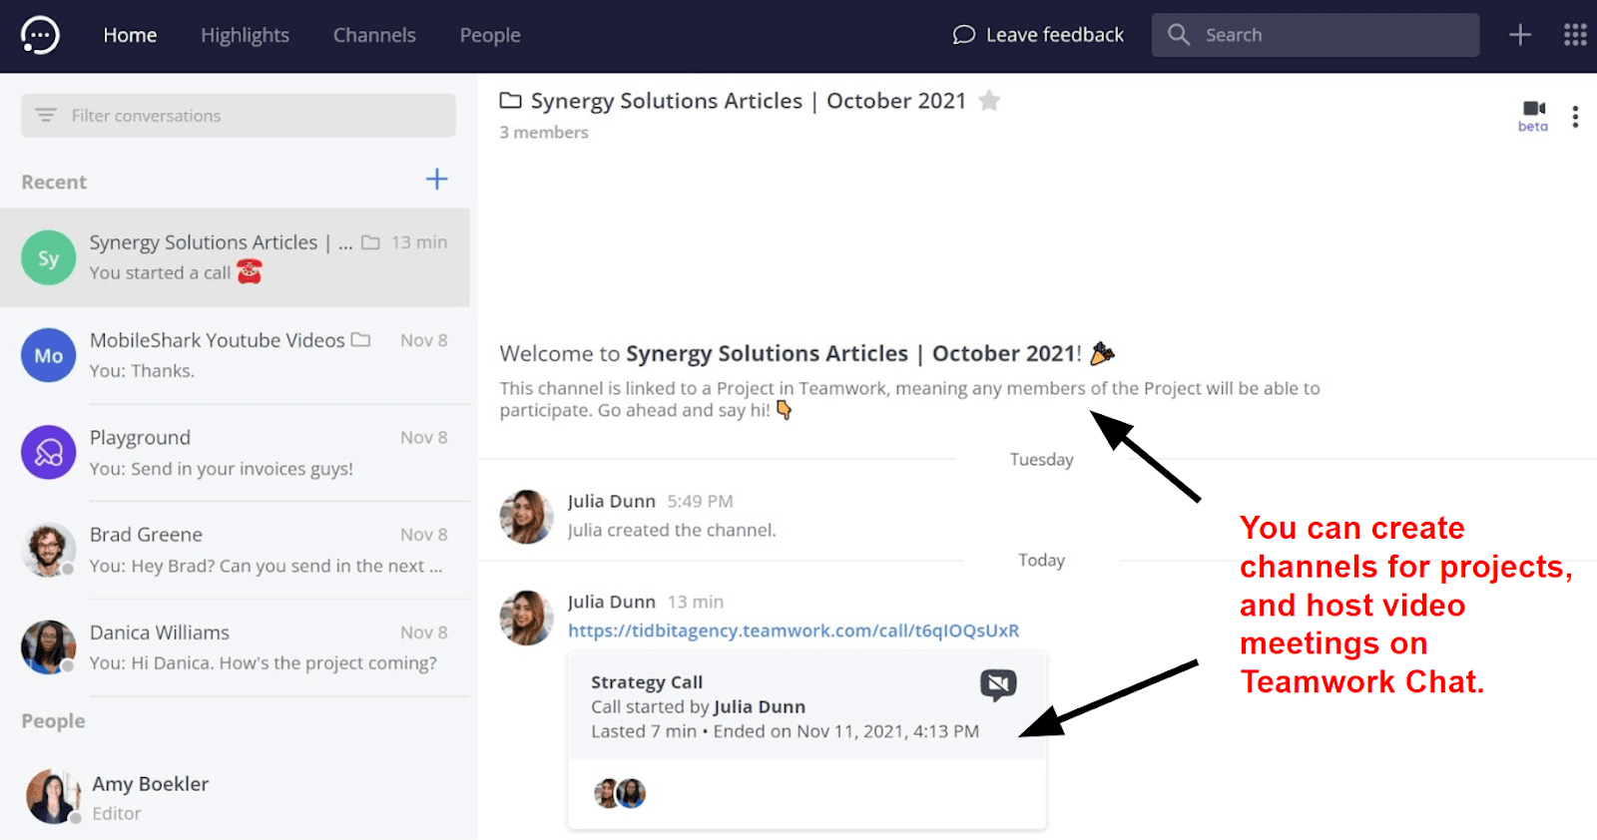Click the 5:49 PM timestamp
The image size is (1597, 840).
click(700, 501)
